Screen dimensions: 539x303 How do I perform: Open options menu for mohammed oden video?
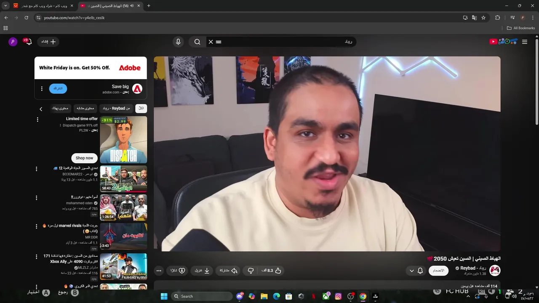36,198
